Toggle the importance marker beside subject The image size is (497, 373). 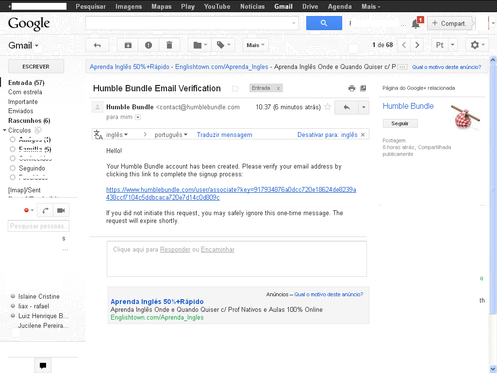pos(235,88)
